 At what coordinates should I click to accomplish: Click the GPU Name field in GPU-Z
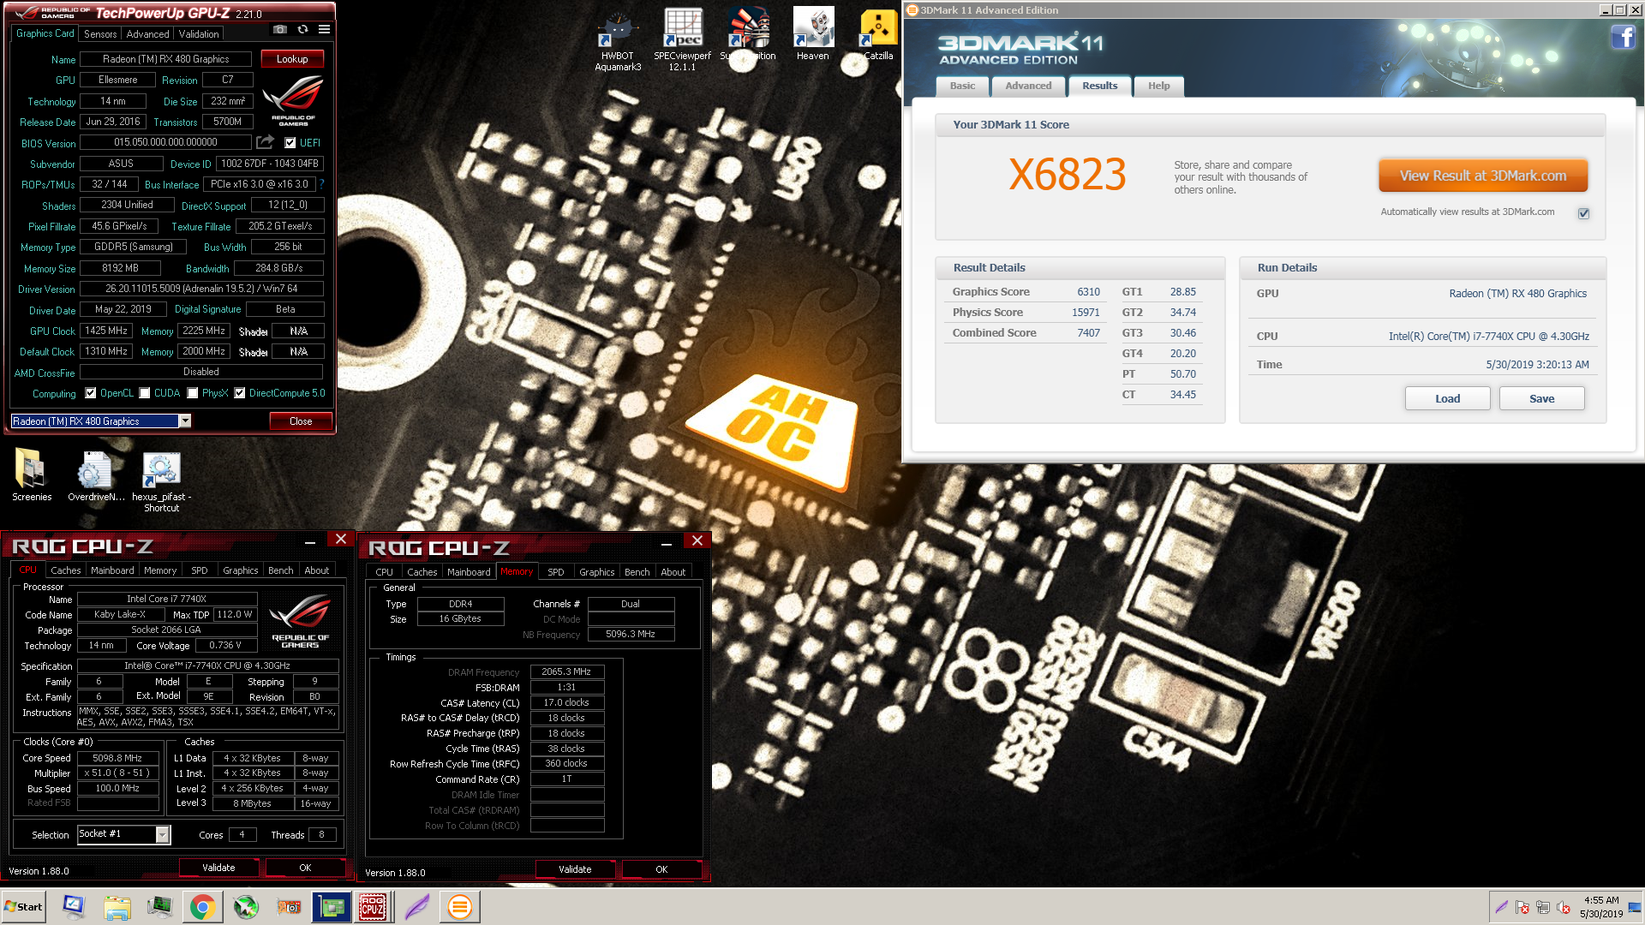(x=165, y=59)
